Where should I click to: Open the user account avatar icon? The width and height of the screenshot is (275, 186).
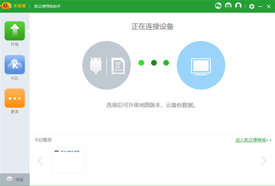238,6
